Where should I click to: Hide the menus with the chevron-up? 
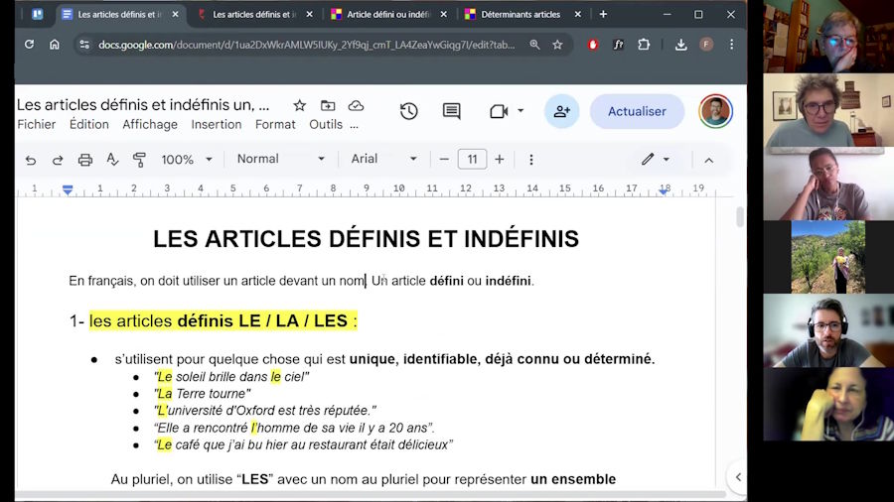point(708,160)
